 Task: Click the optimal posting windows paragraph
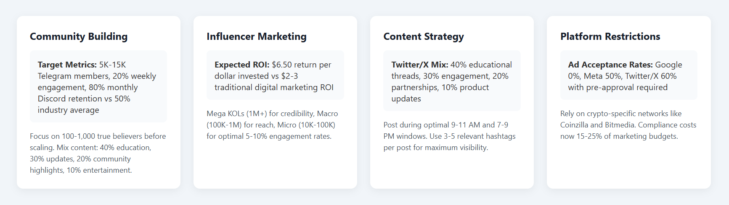[449, 136]
